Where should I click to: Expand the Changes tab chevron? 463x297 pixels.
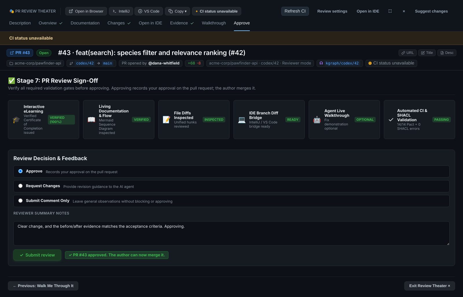pos(129,23)
